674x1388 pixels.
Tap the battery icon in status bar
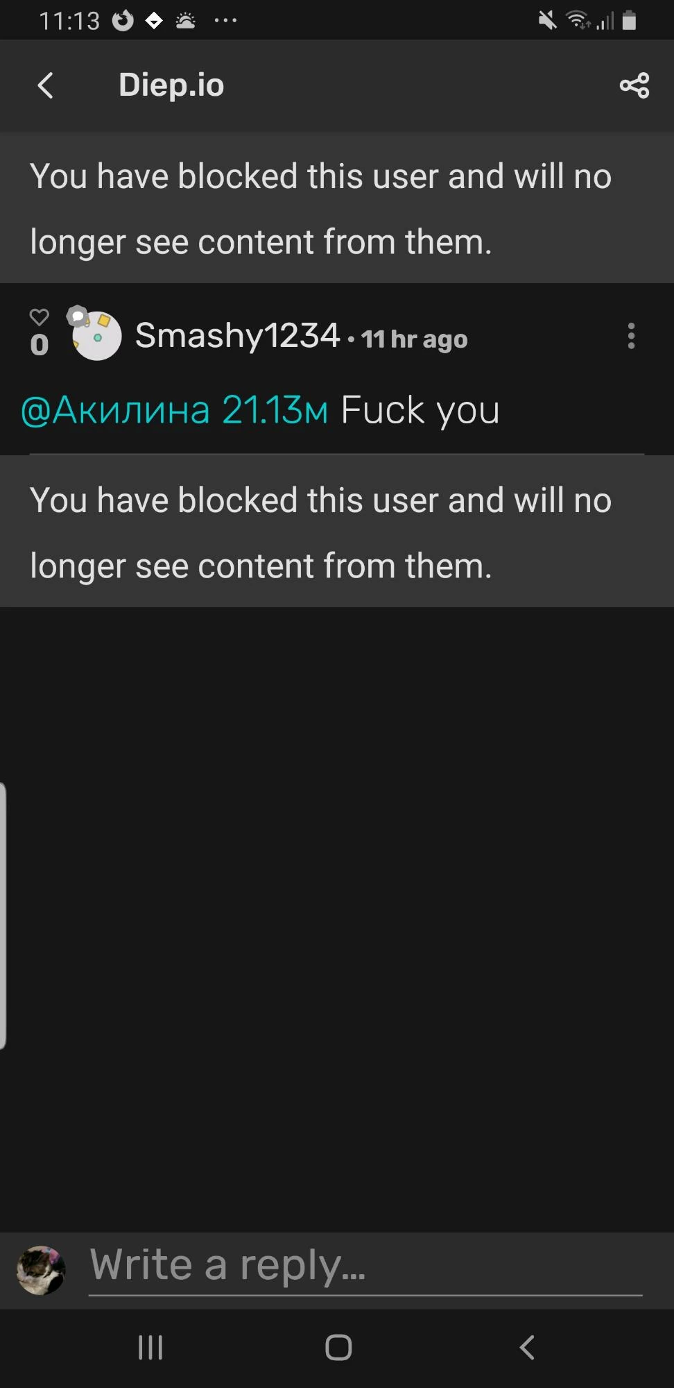click(629, 21)
